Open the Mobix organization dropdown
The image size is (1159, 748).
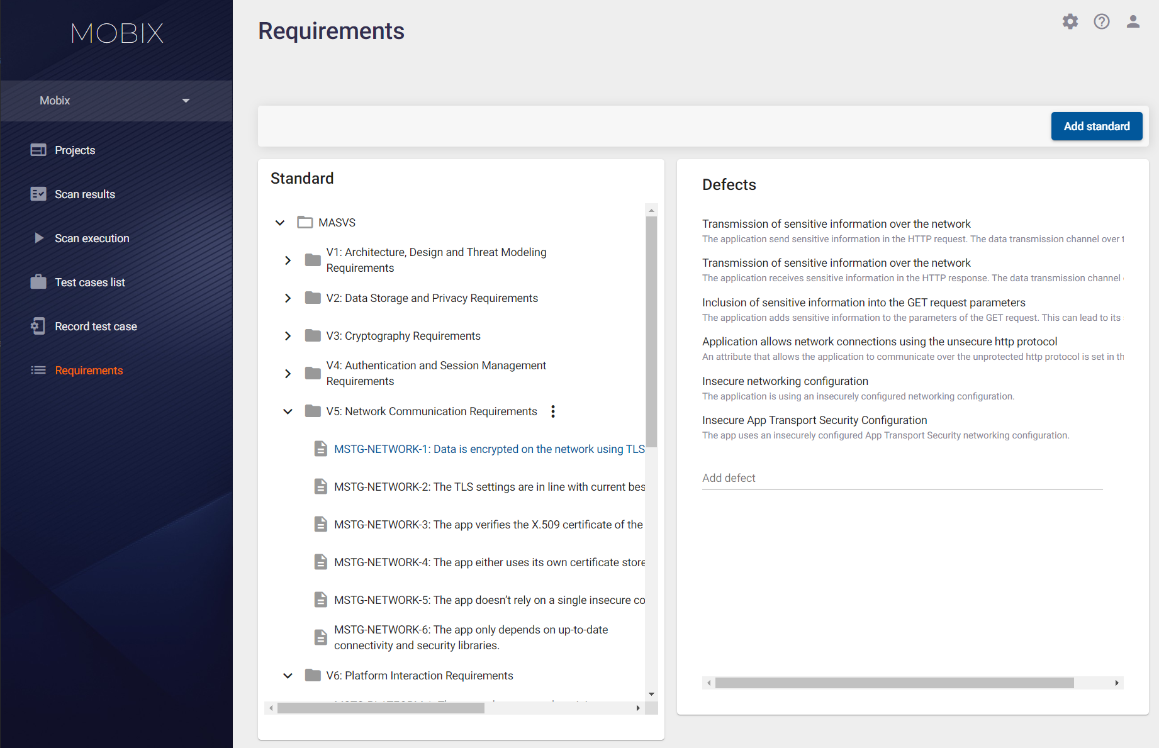[x=116, y=101]
